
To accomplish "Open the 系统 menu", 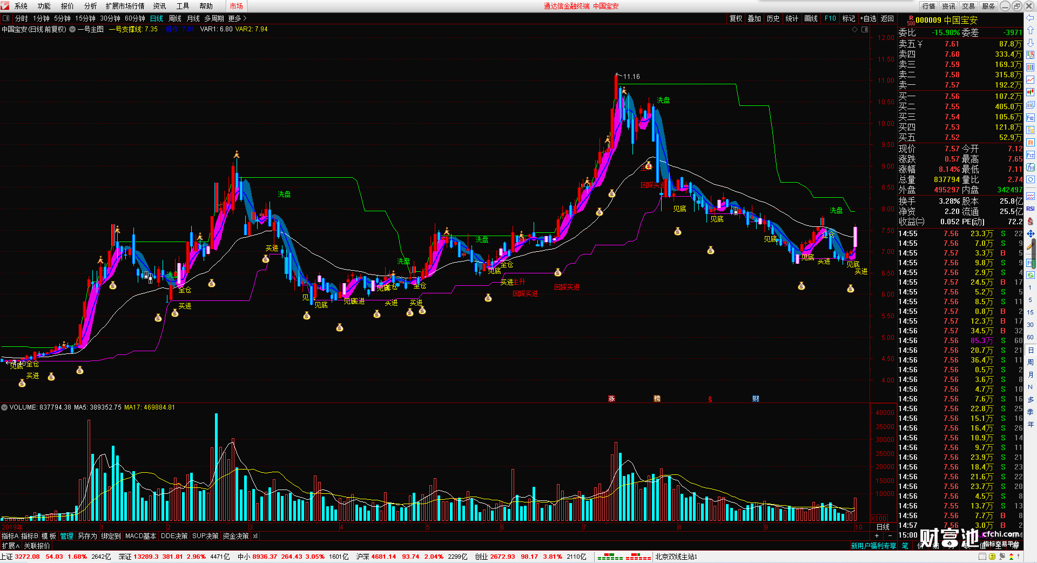I will tap(21, 6).
